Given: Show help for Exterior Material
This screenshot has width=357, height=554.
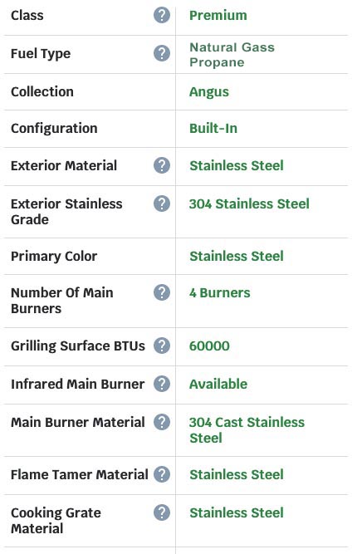Looking at the screenshot, I should 162,166.
